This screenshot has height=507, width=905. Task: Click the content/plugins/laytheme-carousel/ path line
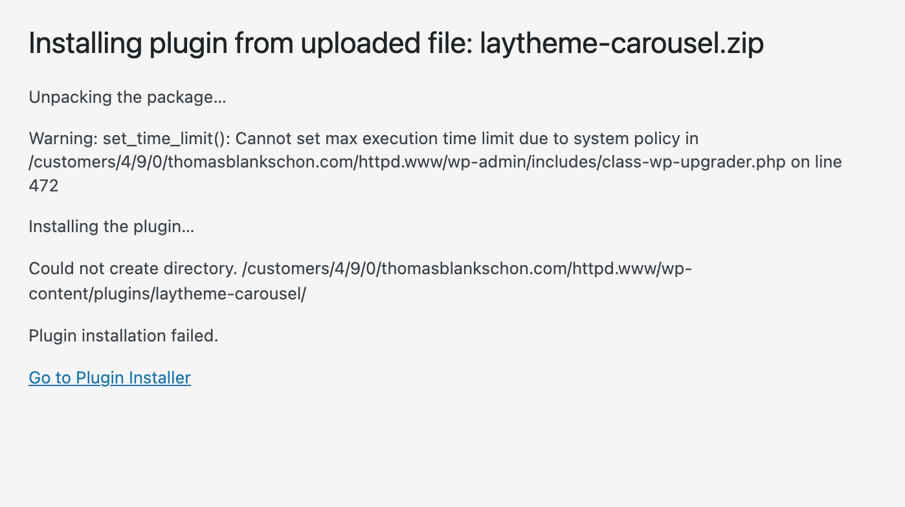pyautogui.click(x=167, y=293)
